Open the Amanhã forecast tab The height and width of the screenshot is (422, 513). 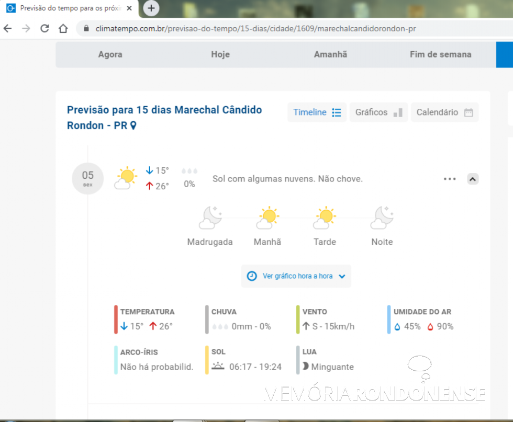(x=330, y=54)
